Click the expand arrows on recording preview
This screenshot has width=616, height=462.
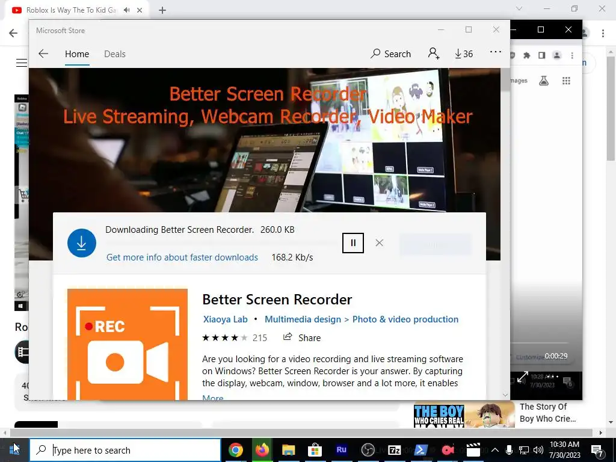(x=522, y=378)
